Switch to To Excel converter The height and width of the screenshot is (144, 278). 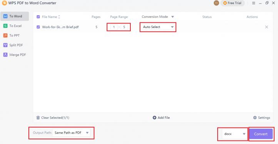pos(13,26)
